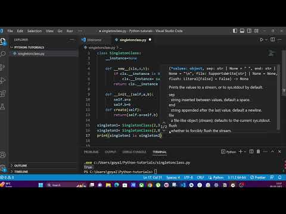The height and width of the screenshot is (214, 286).
Task: Open the Run menu
Action: coord(70,31)
